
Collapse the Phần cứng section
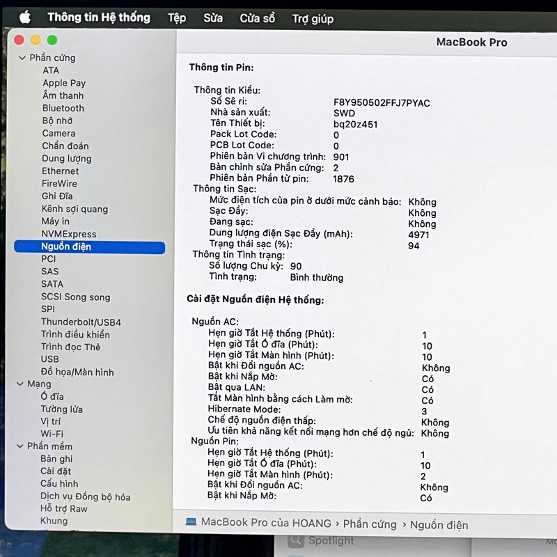click(x=20, y=58)
